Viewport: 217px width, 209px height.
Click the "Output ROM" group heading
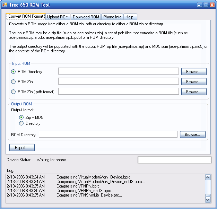21,104
